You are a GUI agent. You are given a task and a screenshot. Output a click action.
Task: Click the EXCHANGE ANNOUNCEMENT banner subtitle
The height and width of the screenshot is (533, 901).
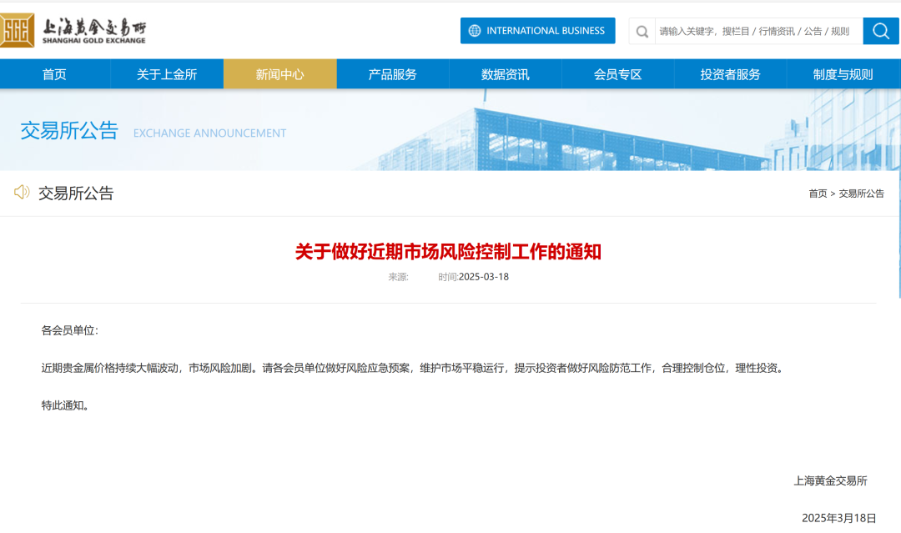tap(209, 133)
